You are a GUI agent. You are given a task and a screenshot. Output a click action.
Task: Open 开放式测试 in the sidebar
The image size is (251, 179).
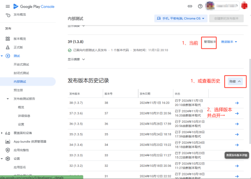point(21,64)
